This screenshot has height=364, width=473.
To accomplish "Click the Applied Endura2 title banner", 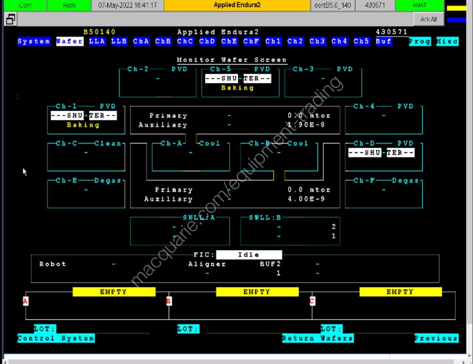I will pos(237,5).
